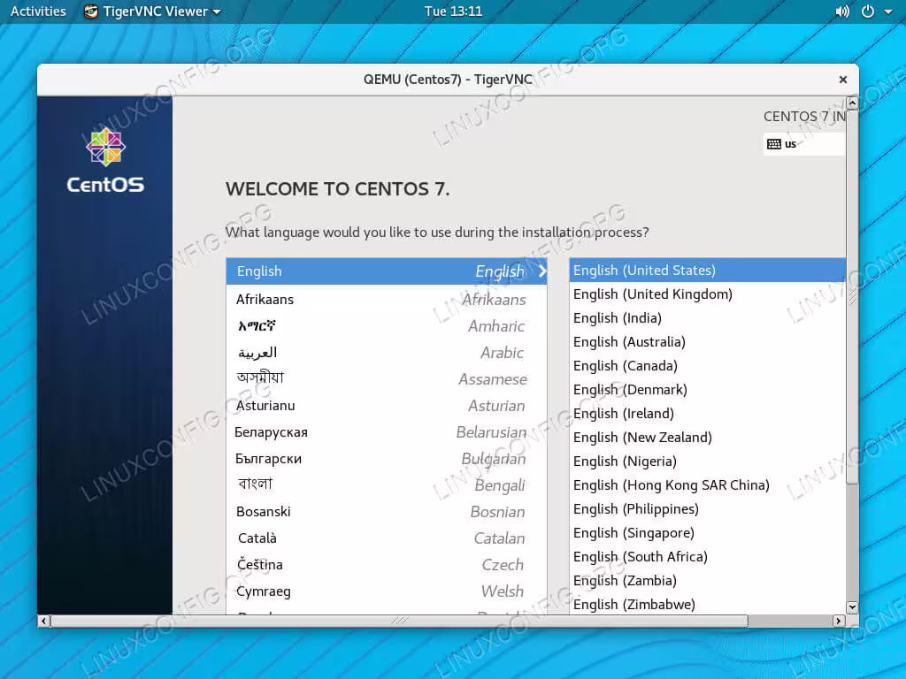Click the chevron on the English row
906x679 pixels.
tap(542, 271)
